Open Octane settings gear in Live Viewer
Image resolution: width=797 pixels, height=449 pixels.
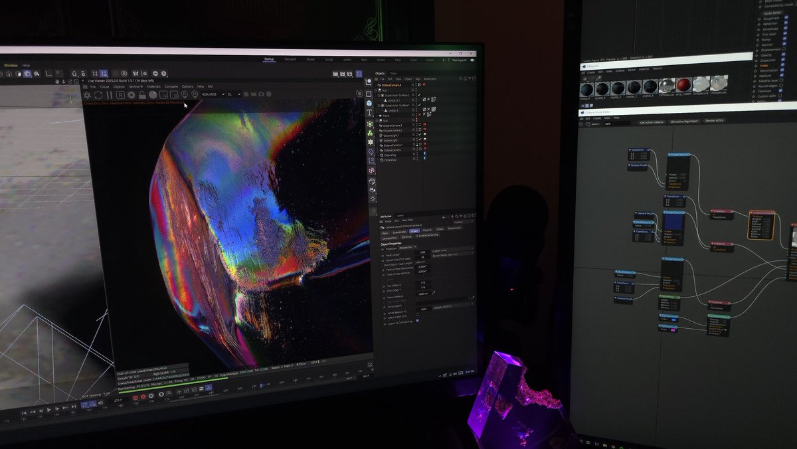(x=132, y=95)
